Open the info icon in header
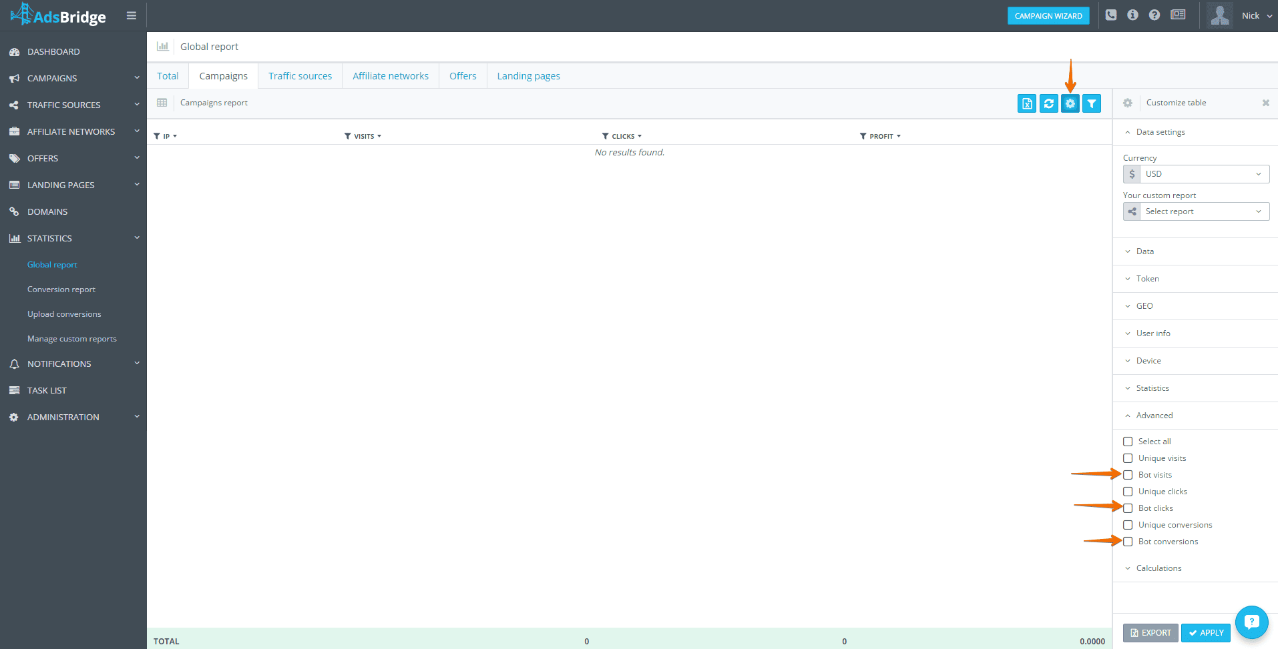 click(1132, 15)
